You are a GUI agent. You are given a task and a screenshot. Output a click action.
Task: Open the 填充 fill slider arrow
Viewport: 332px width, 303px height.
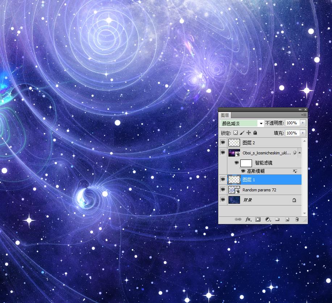(x=303, y=133)
